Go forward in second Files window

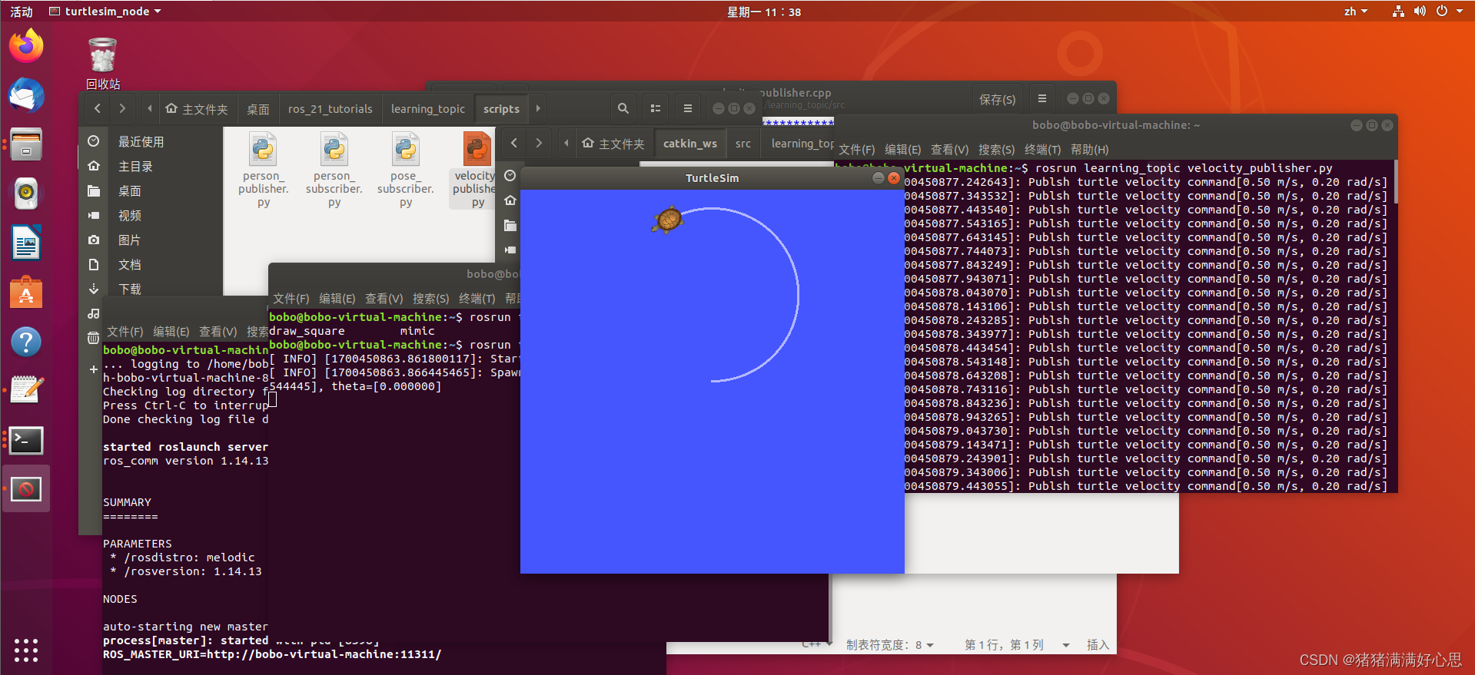[x=539, y=143]
